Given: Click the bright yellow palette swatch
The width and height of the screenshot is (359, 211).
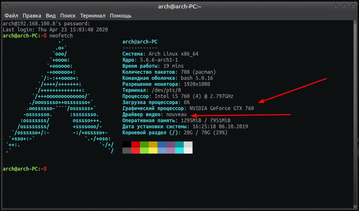Looking at the screenshot, I should click(x=153, y=150).
